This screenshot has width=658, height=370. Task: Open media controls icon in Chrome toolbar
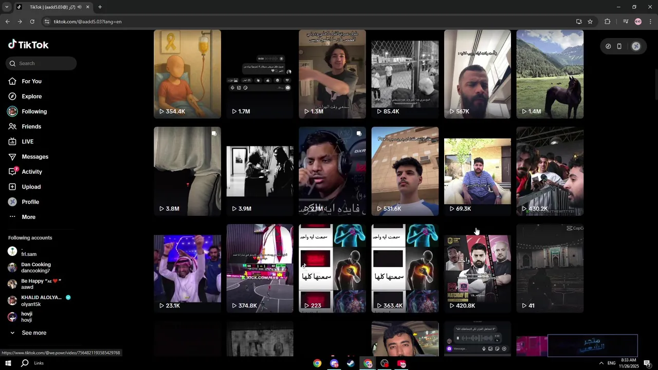pyautogui.click(x=625, y=22)
